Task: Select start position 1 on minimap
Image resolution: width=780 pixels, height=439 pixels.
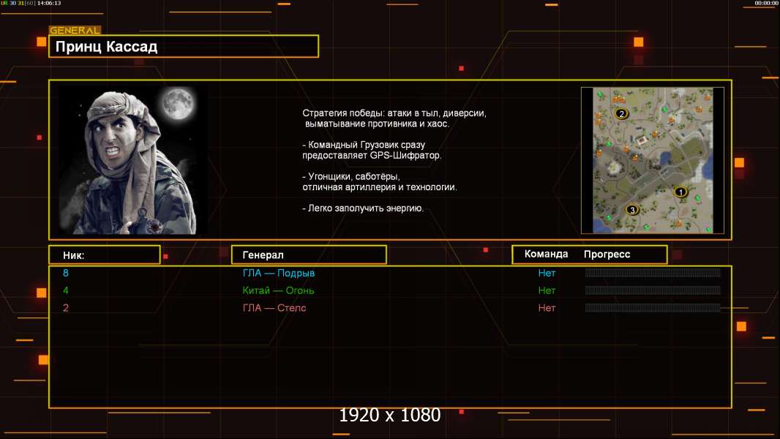Action: pos(680,192)
